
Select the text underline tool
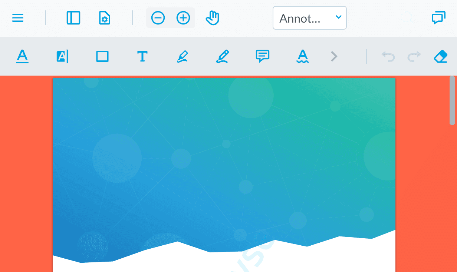(22, 56)
